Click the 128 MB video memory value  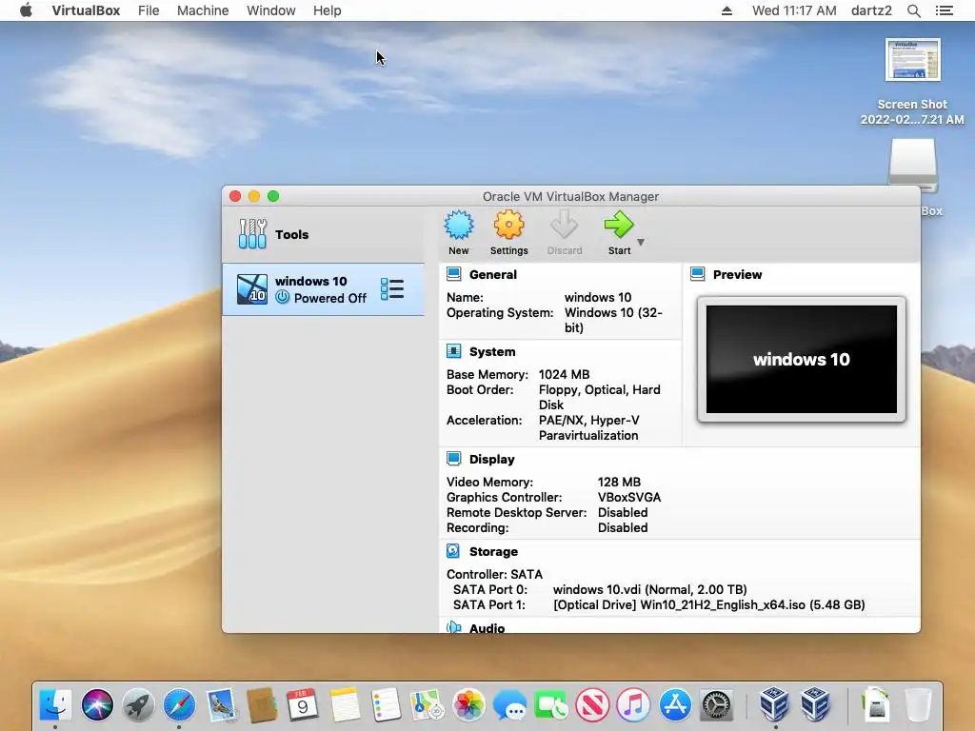[619, 482]
